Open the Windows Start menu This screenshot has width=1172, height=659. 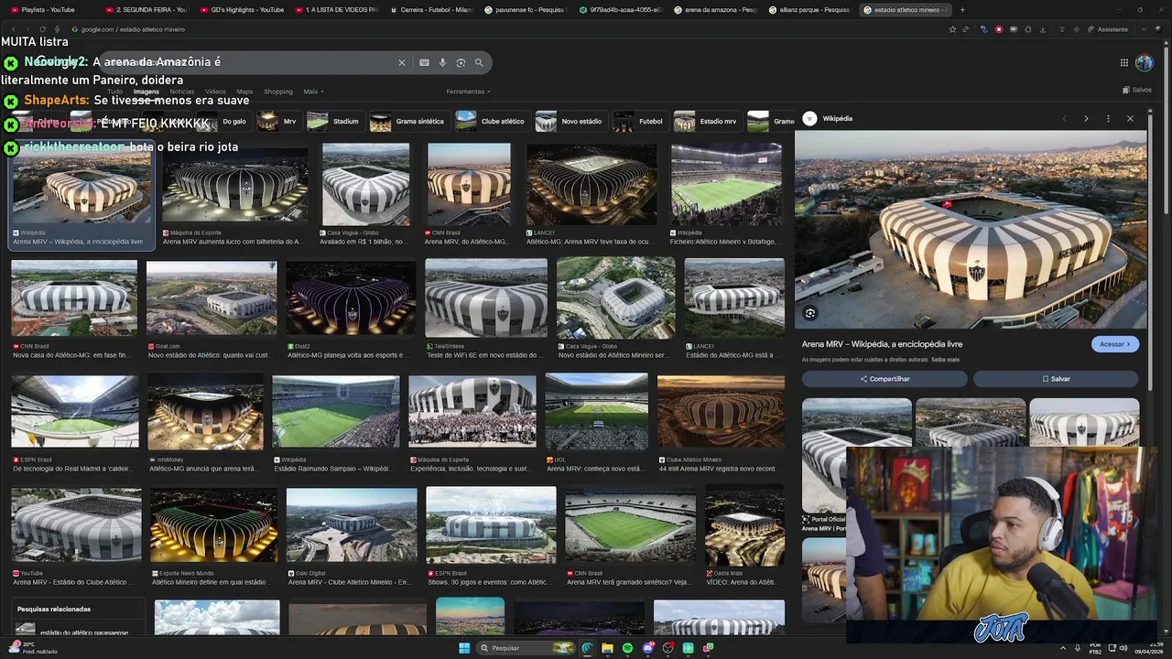(x=464, y=648)
